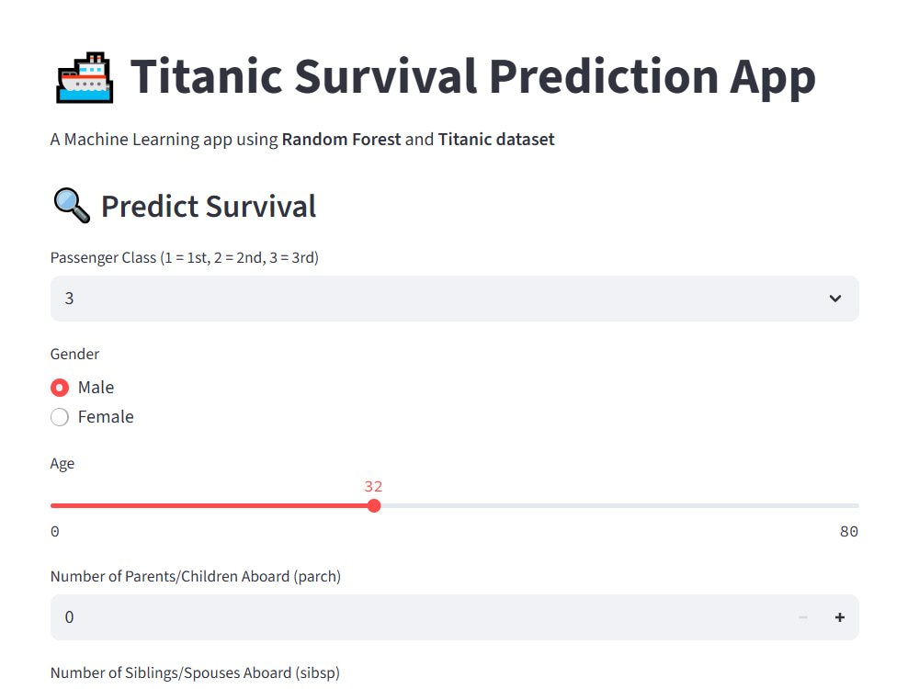This screenshot has height=689, width=919.
Task: Select the Male gender radio button
Action: [x=59, y=387]
